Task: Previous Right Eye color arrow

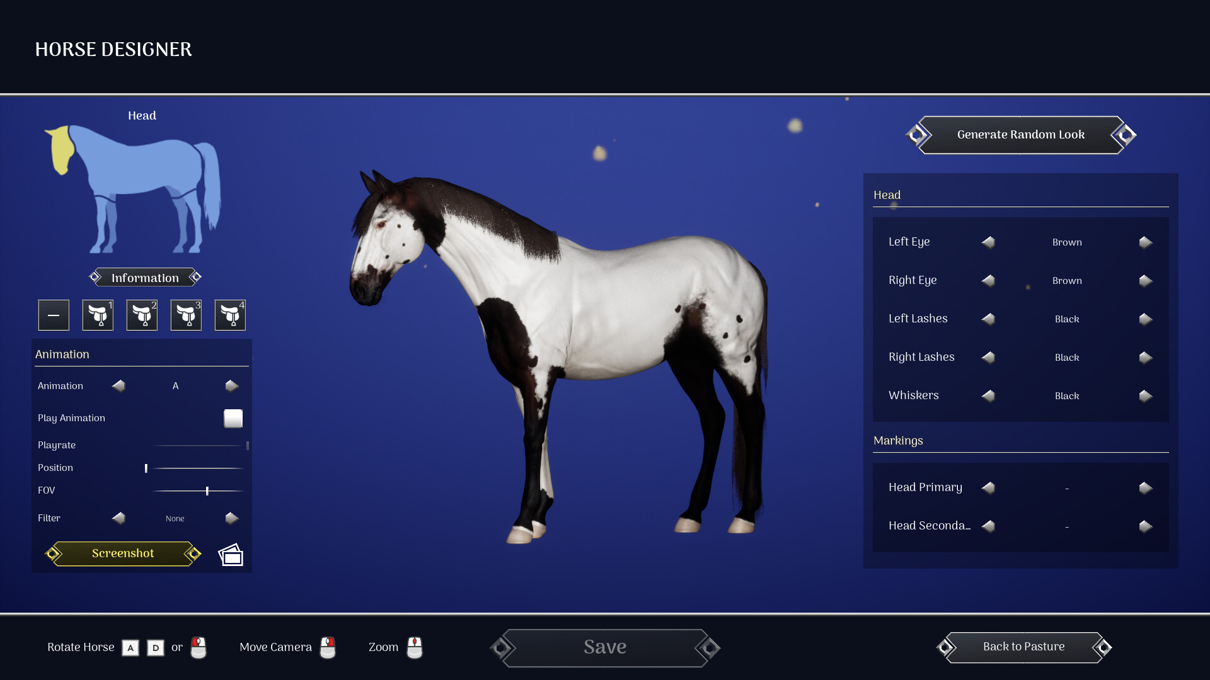Action: (988, 281)
